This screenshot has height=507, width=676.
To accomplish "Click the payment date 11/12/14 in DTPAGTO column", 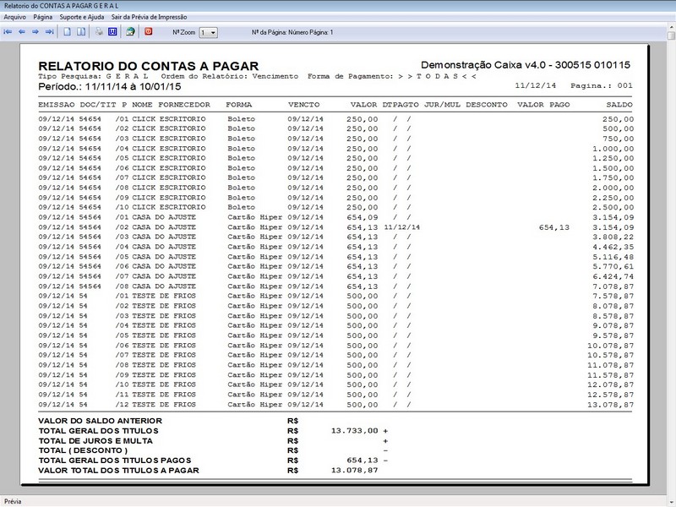I will [x=402, y=227].
